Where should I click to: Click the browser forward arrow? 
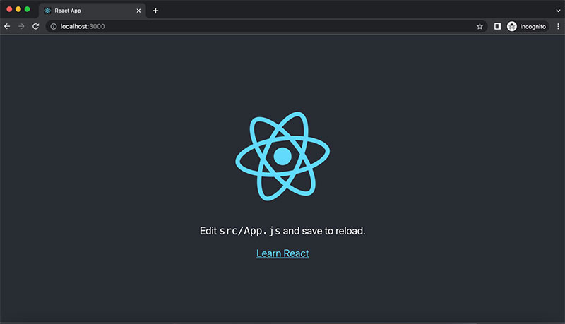coord(21,26)
